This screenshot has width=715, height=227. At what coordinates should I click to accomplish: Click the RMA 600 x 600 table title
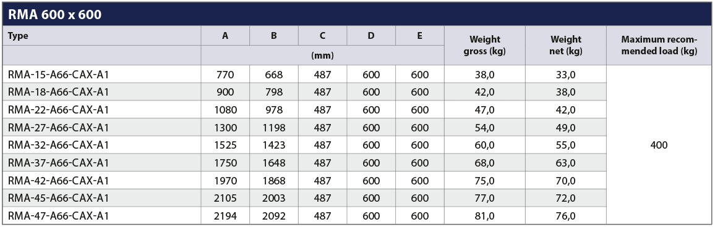[54, 15]
